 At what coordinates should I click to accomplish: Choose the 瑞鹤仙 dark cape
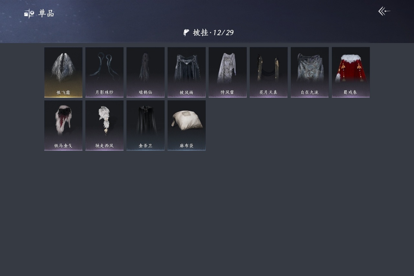point(146,72)
